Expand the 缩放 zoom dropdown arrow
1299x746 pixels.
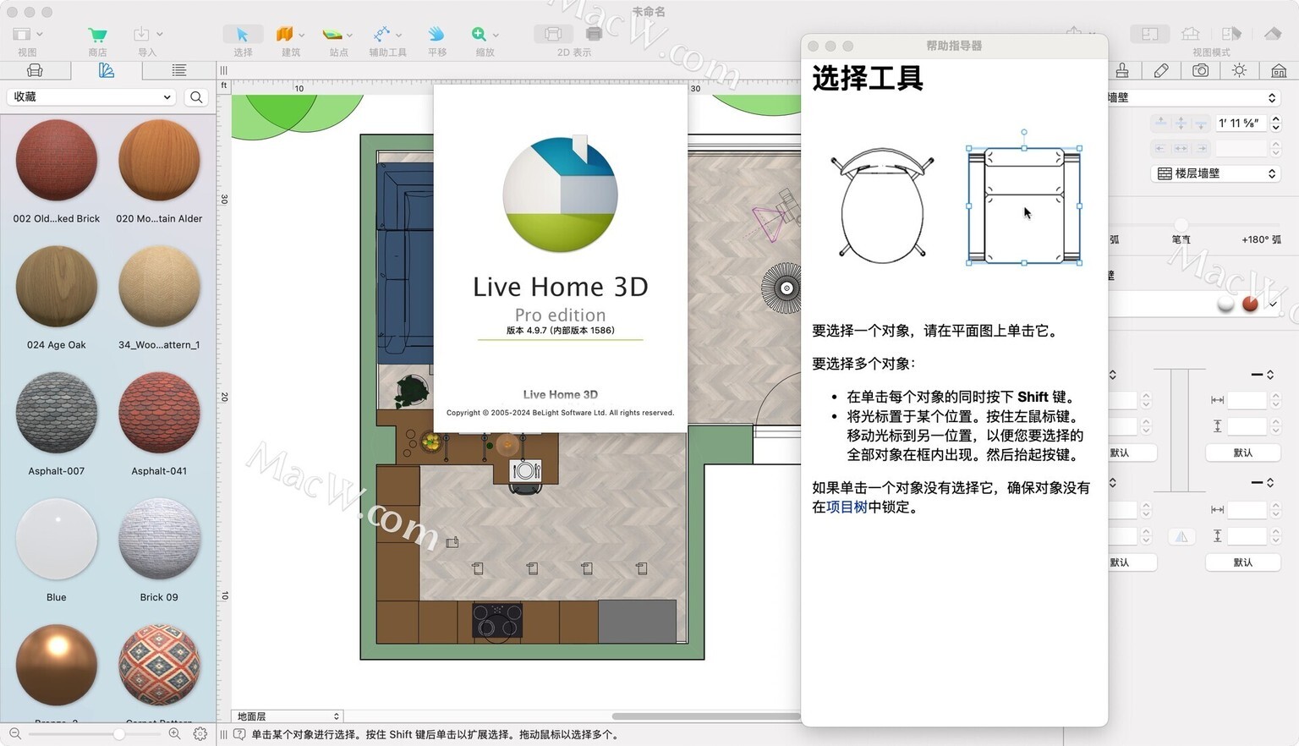[x=496, y=36]
